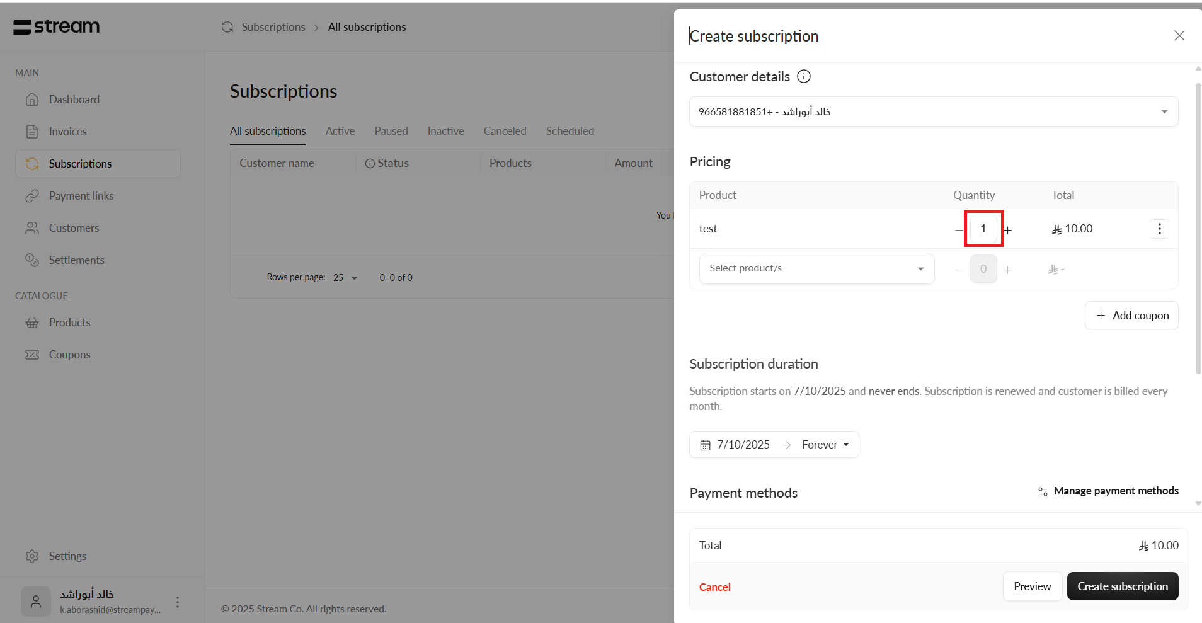
Task: Go to Payment links in sidebar
Action: [81, 196]
